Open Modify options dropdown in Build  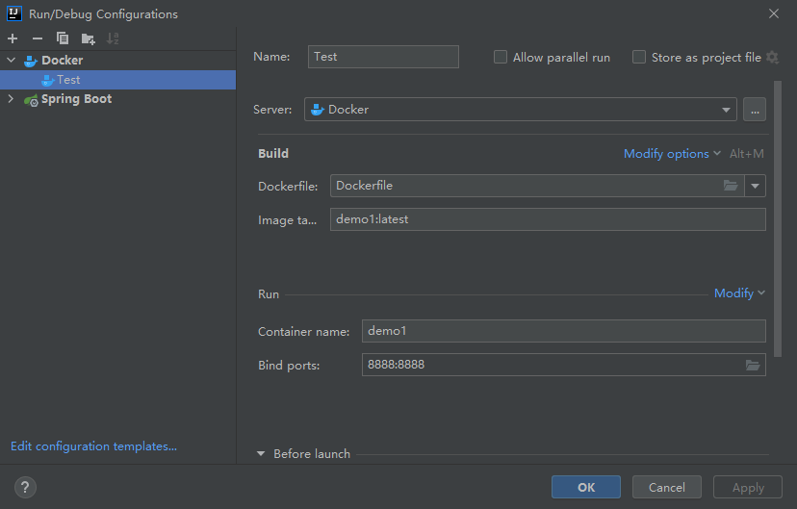[x=672, y=153]
